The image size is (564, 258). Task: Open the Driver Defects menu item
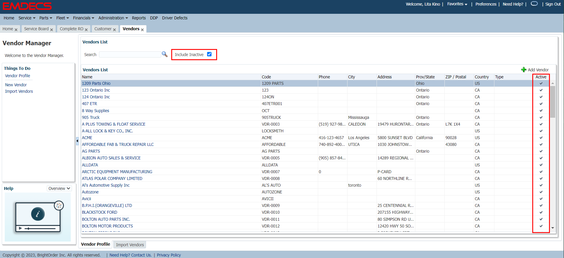coord(175,18)
